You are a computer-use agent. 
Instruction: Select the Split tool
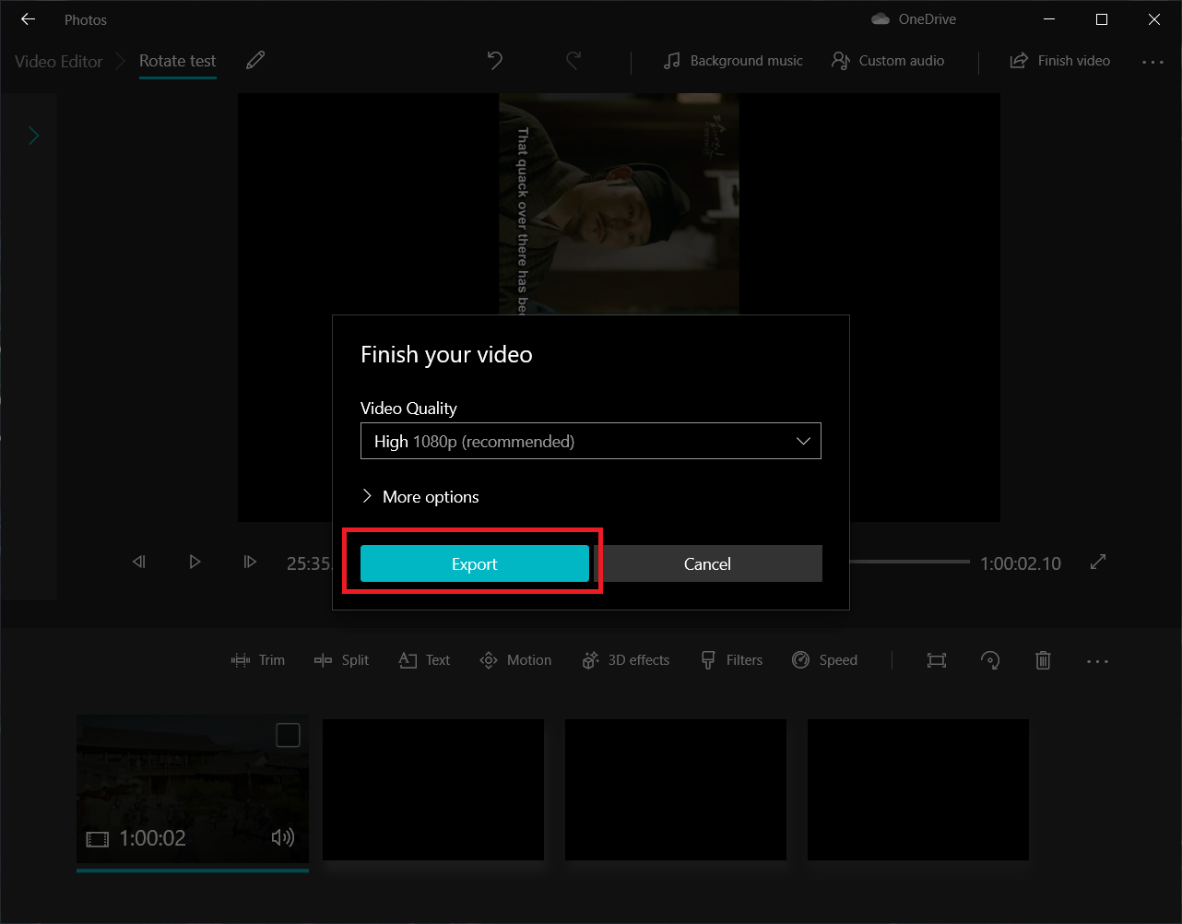341,660
